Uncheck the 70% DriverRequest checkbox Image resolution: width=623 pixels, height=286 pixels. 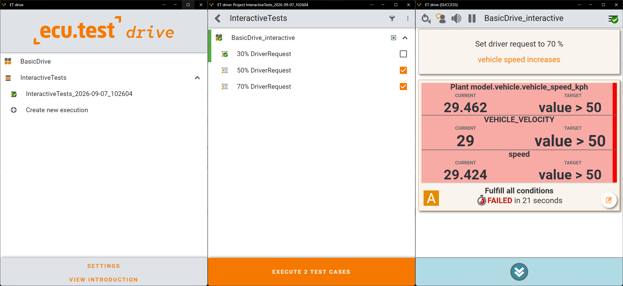pos(403,86)
